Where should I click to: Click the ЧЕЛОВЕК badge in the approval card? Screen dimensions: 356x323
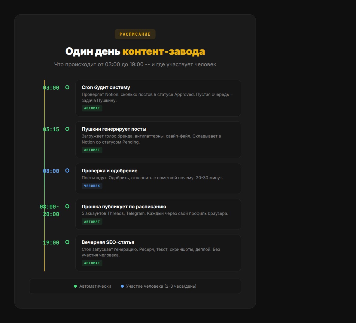point(92,186)
